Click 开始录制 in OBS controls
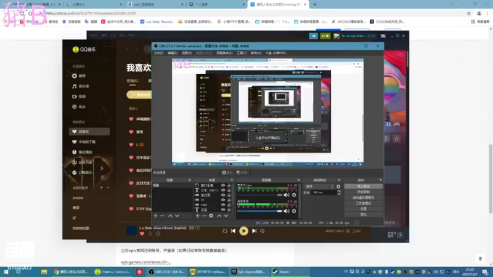This screenshot has width=493, height=277. pos(364,192)
